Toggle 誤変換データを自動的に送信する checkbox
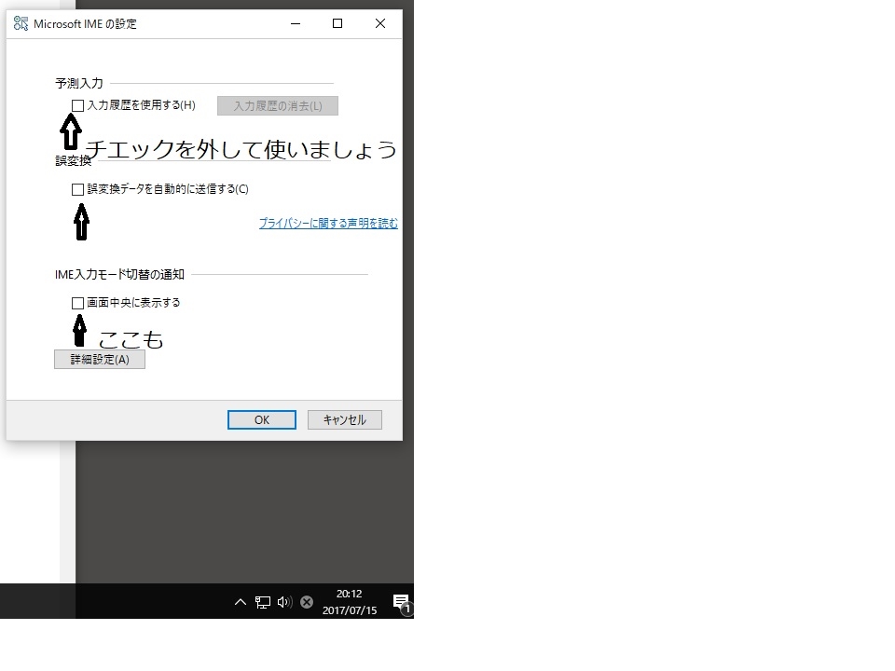Image resolution: width=895 pixels, height=671 pixels. click(x=77, y=189)
